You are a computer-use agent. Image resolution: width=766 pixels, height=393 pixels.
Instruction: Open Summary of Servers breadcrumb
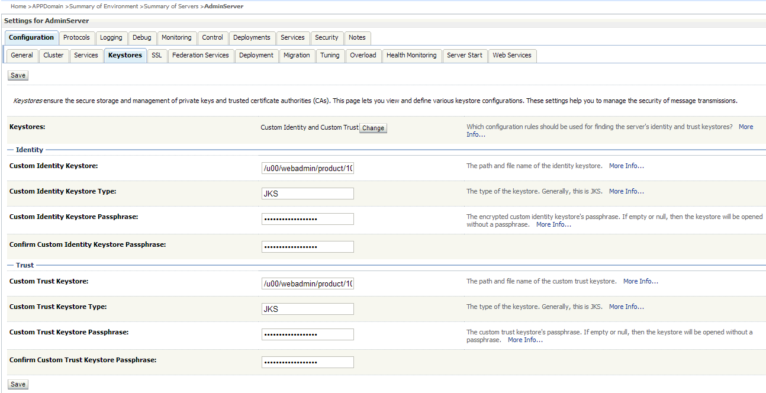click(172, 6)
